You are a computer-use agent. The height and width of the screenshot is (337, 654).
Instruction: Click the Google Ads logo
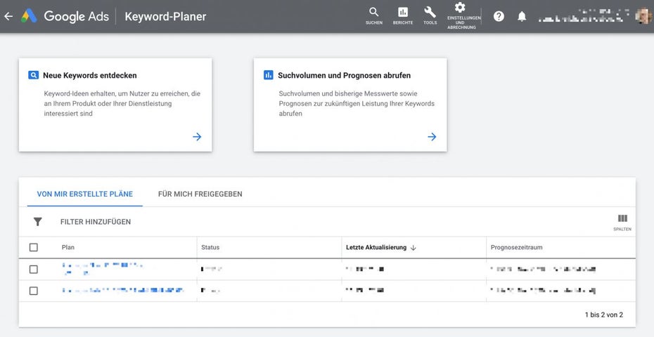(65, 16)
